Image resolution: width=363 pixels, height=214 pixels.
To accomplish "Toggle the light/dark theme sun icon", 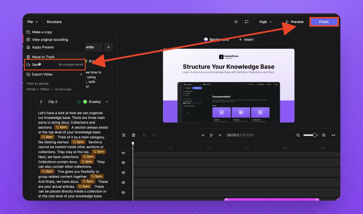I will coord(236,22).
